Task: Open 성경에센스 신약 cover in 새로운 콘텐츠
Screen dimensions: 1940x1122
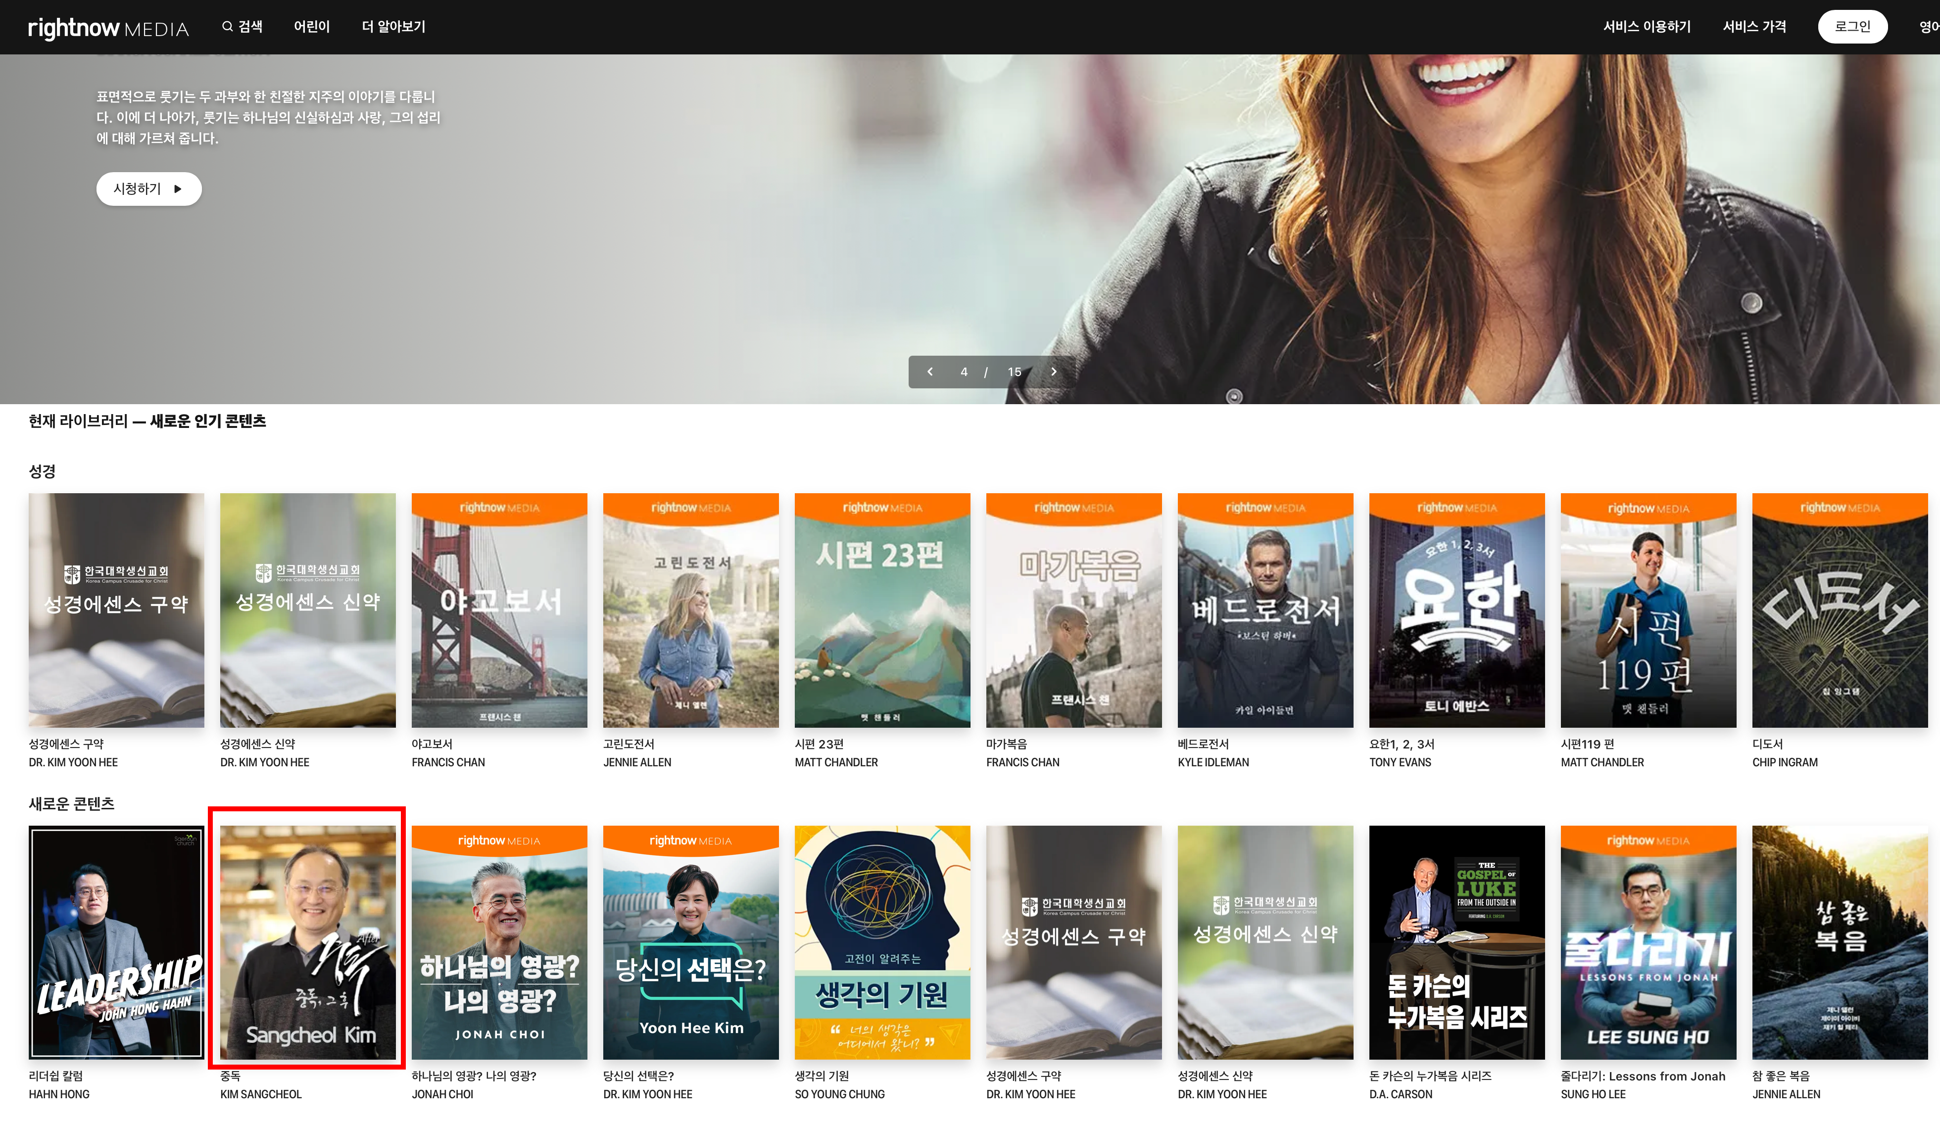Action: [x=1265, y=943]
